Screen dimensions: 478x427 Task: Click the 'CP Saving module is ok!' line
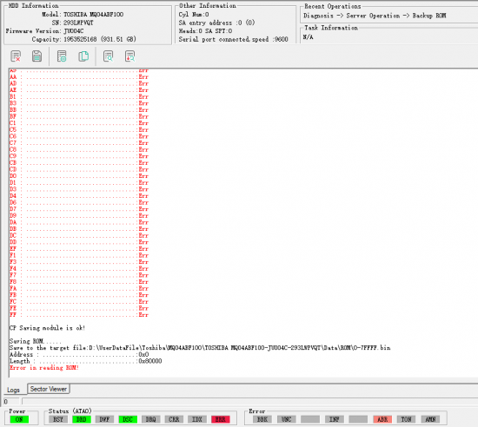point(47,328)
